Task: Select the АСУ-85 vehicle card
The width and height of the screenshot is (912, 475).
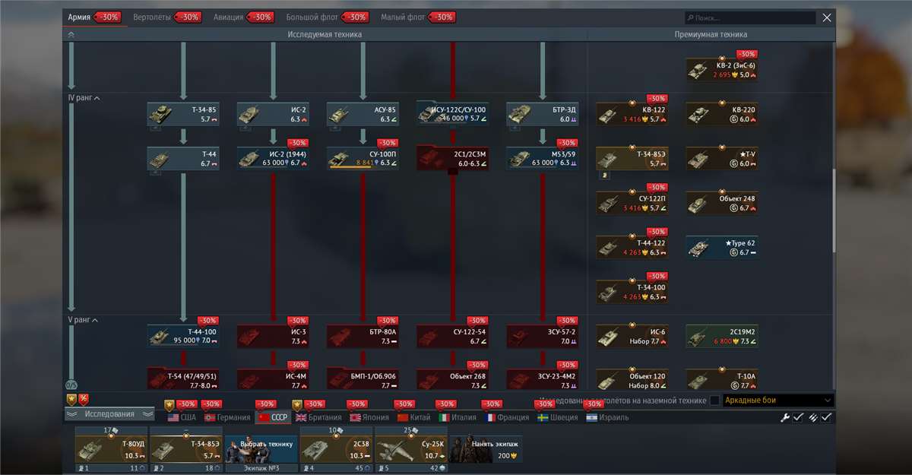Action: click(363, 114)
